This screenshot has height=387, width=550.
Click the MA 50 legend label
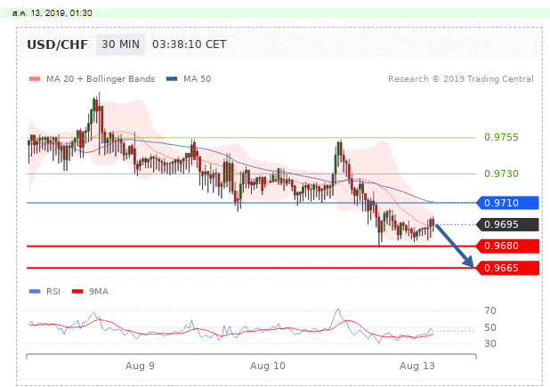(x=198, y=79)
